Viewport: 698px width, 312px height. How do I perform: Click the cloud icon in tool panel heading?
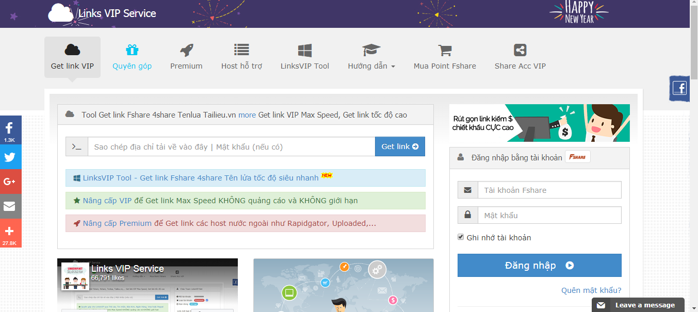pos(70,114)
